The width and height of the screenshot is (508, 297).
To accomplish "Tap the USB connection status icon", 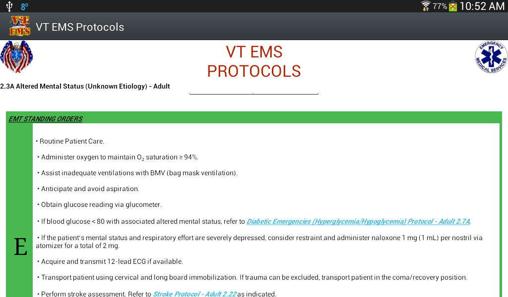I will (9, 6).
